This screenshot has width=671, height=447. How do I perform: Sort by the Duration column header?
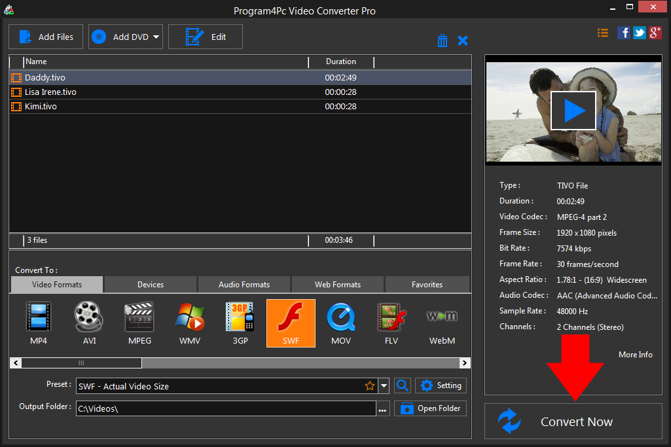(x=341, y=62)
